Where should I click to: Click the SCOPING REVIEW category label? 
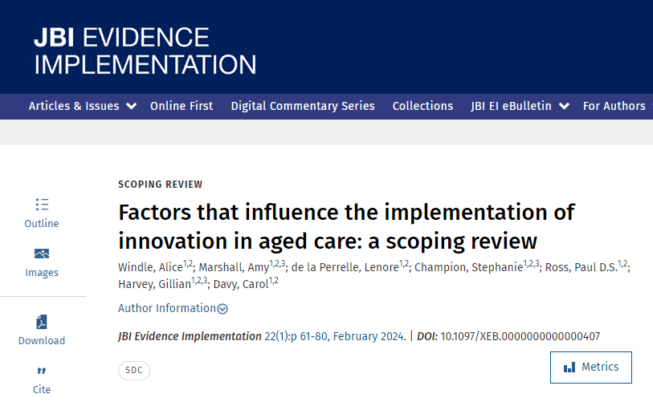pos(161,185)
